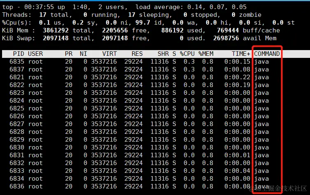Click the load average value 0.14
The width and height of the screenshot is (310, 195).
click(195, 7)
